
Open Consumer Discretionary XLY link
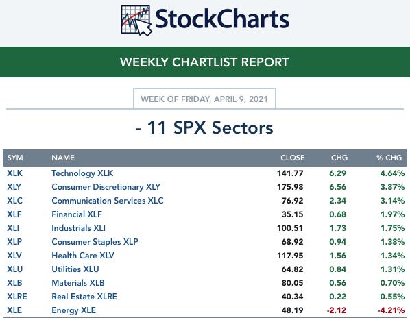[x=106, y=187]
